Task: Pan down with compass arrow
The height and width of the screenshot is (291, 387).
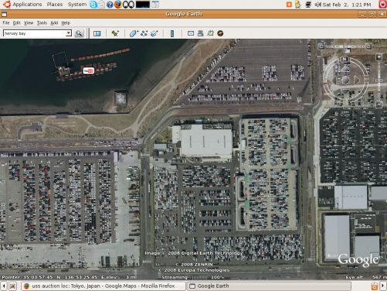Action: tap(345, 92)
